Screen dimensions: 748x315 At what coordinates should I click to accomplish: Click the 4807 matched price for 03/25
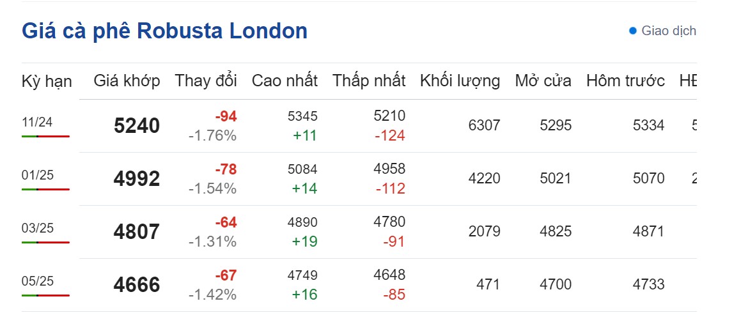pos(137,232)
